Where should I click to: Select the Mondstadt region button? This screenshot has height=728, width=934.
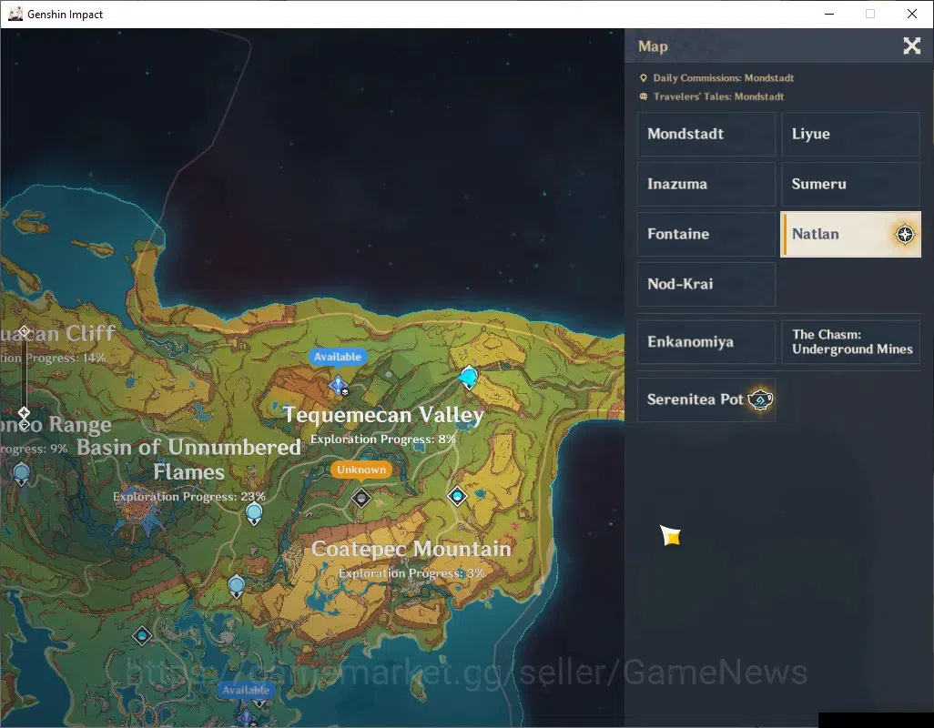(x=706, y=134)
